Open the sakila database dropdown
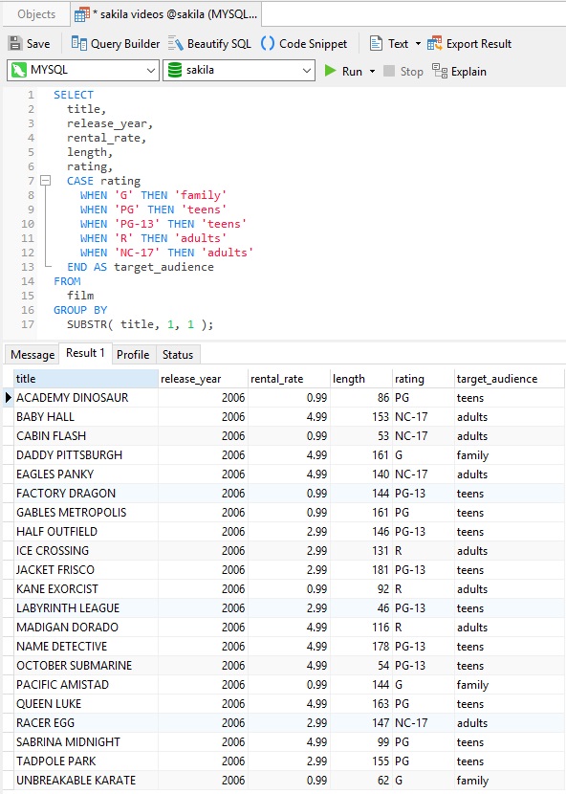Viewport: 566px width, 794px height. click(238, 70)
